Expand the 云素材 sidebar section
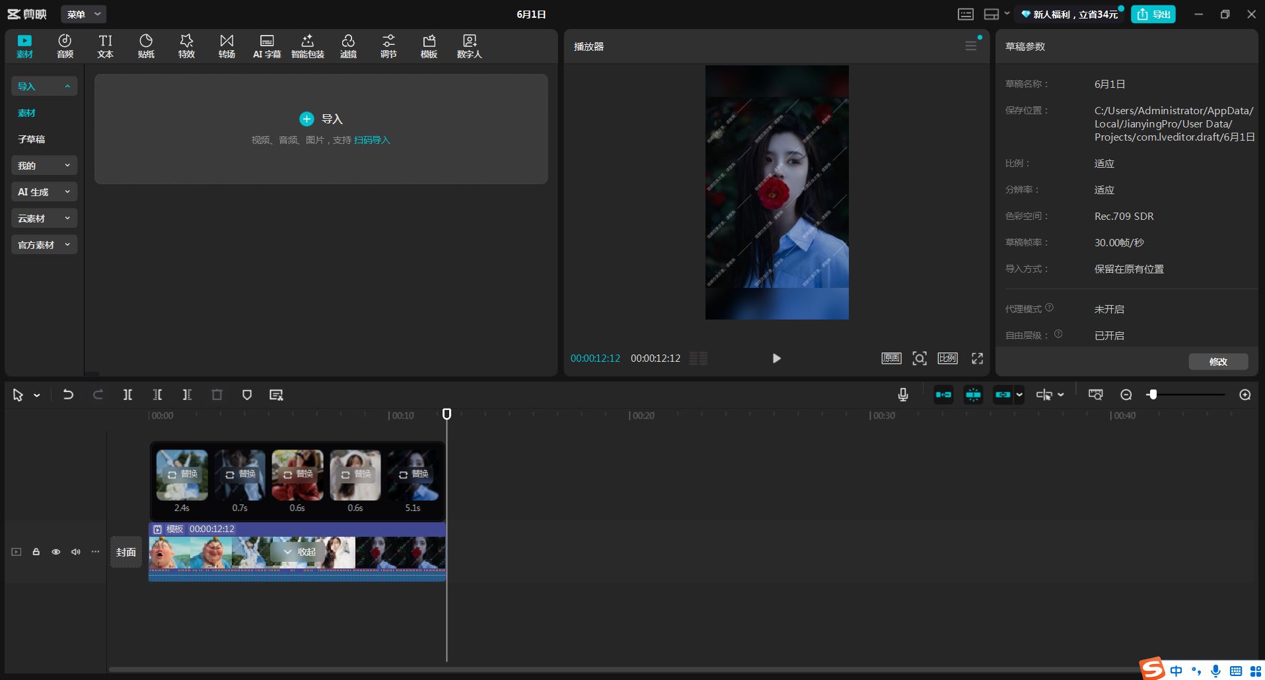 click(x=44, y=218)
